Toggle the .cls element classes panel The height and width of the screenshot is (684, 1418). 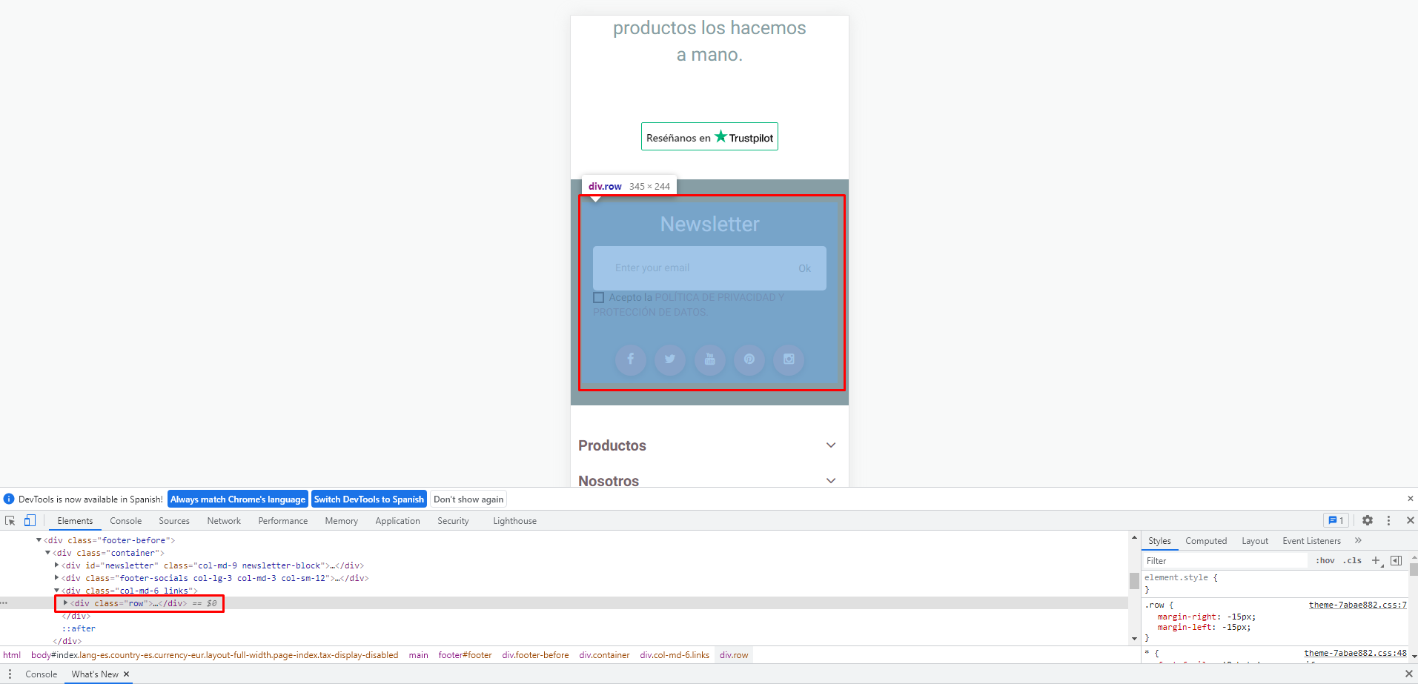[x=1353, y=561]
